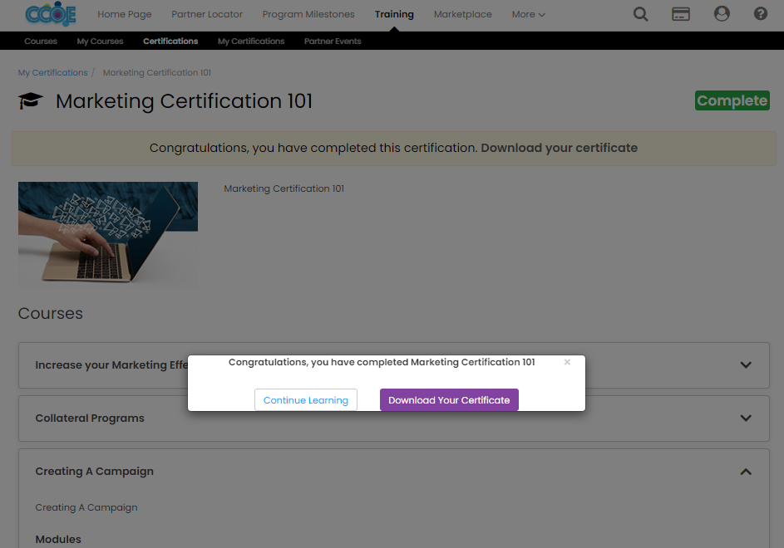
Task: Click the graduation cap icon
Action: pyautogui.click(x=31, y=101)
